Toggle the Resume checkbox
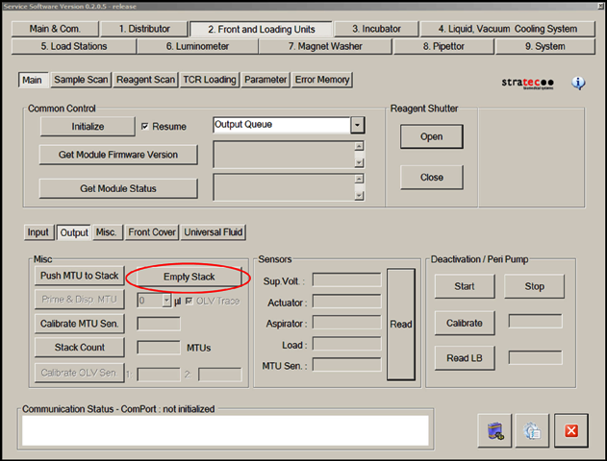 [145, 127]
